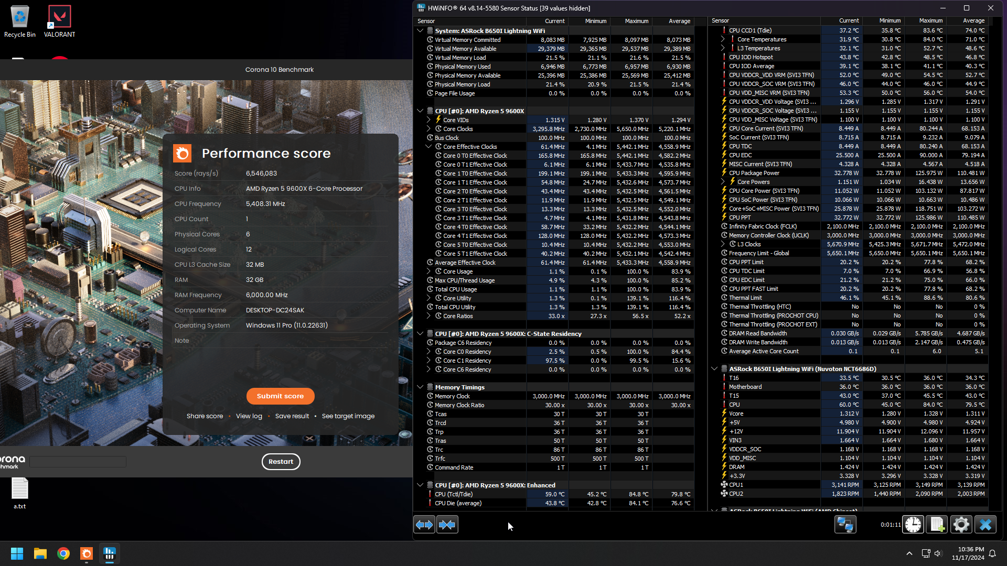Collapse the Core Effective Clocks row
This screenshot has width=1007, height=566.
click(428, 147)
